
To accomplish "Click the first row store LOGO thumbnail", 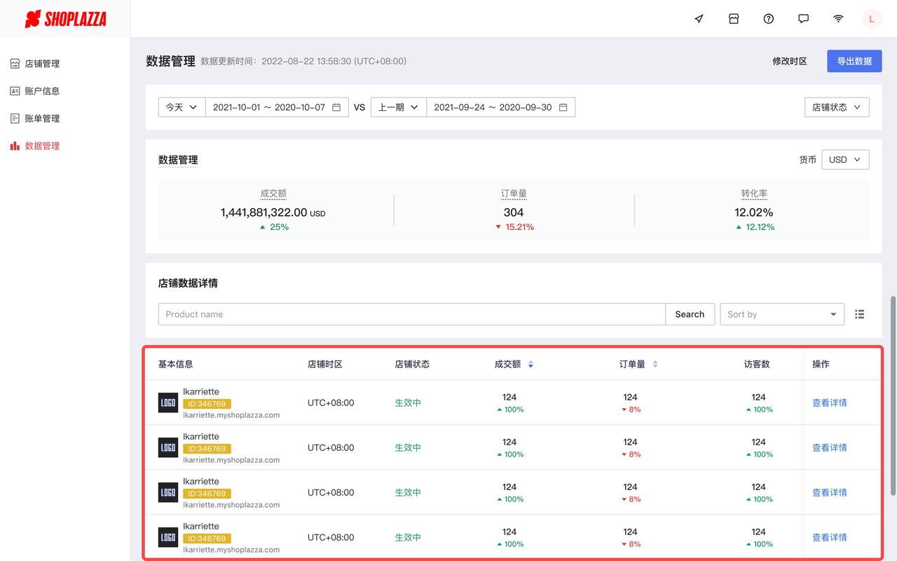I will [x=168, y=403].
